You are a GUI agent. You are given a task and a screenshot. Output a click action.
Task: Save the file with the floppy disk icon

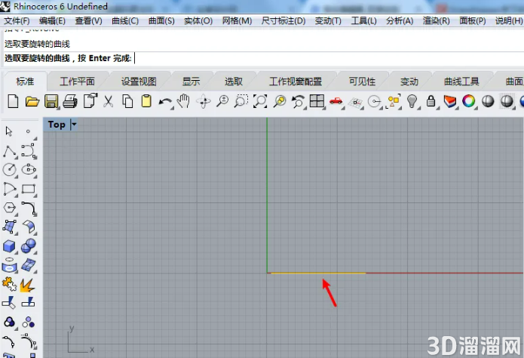click(x=51, y=101)
